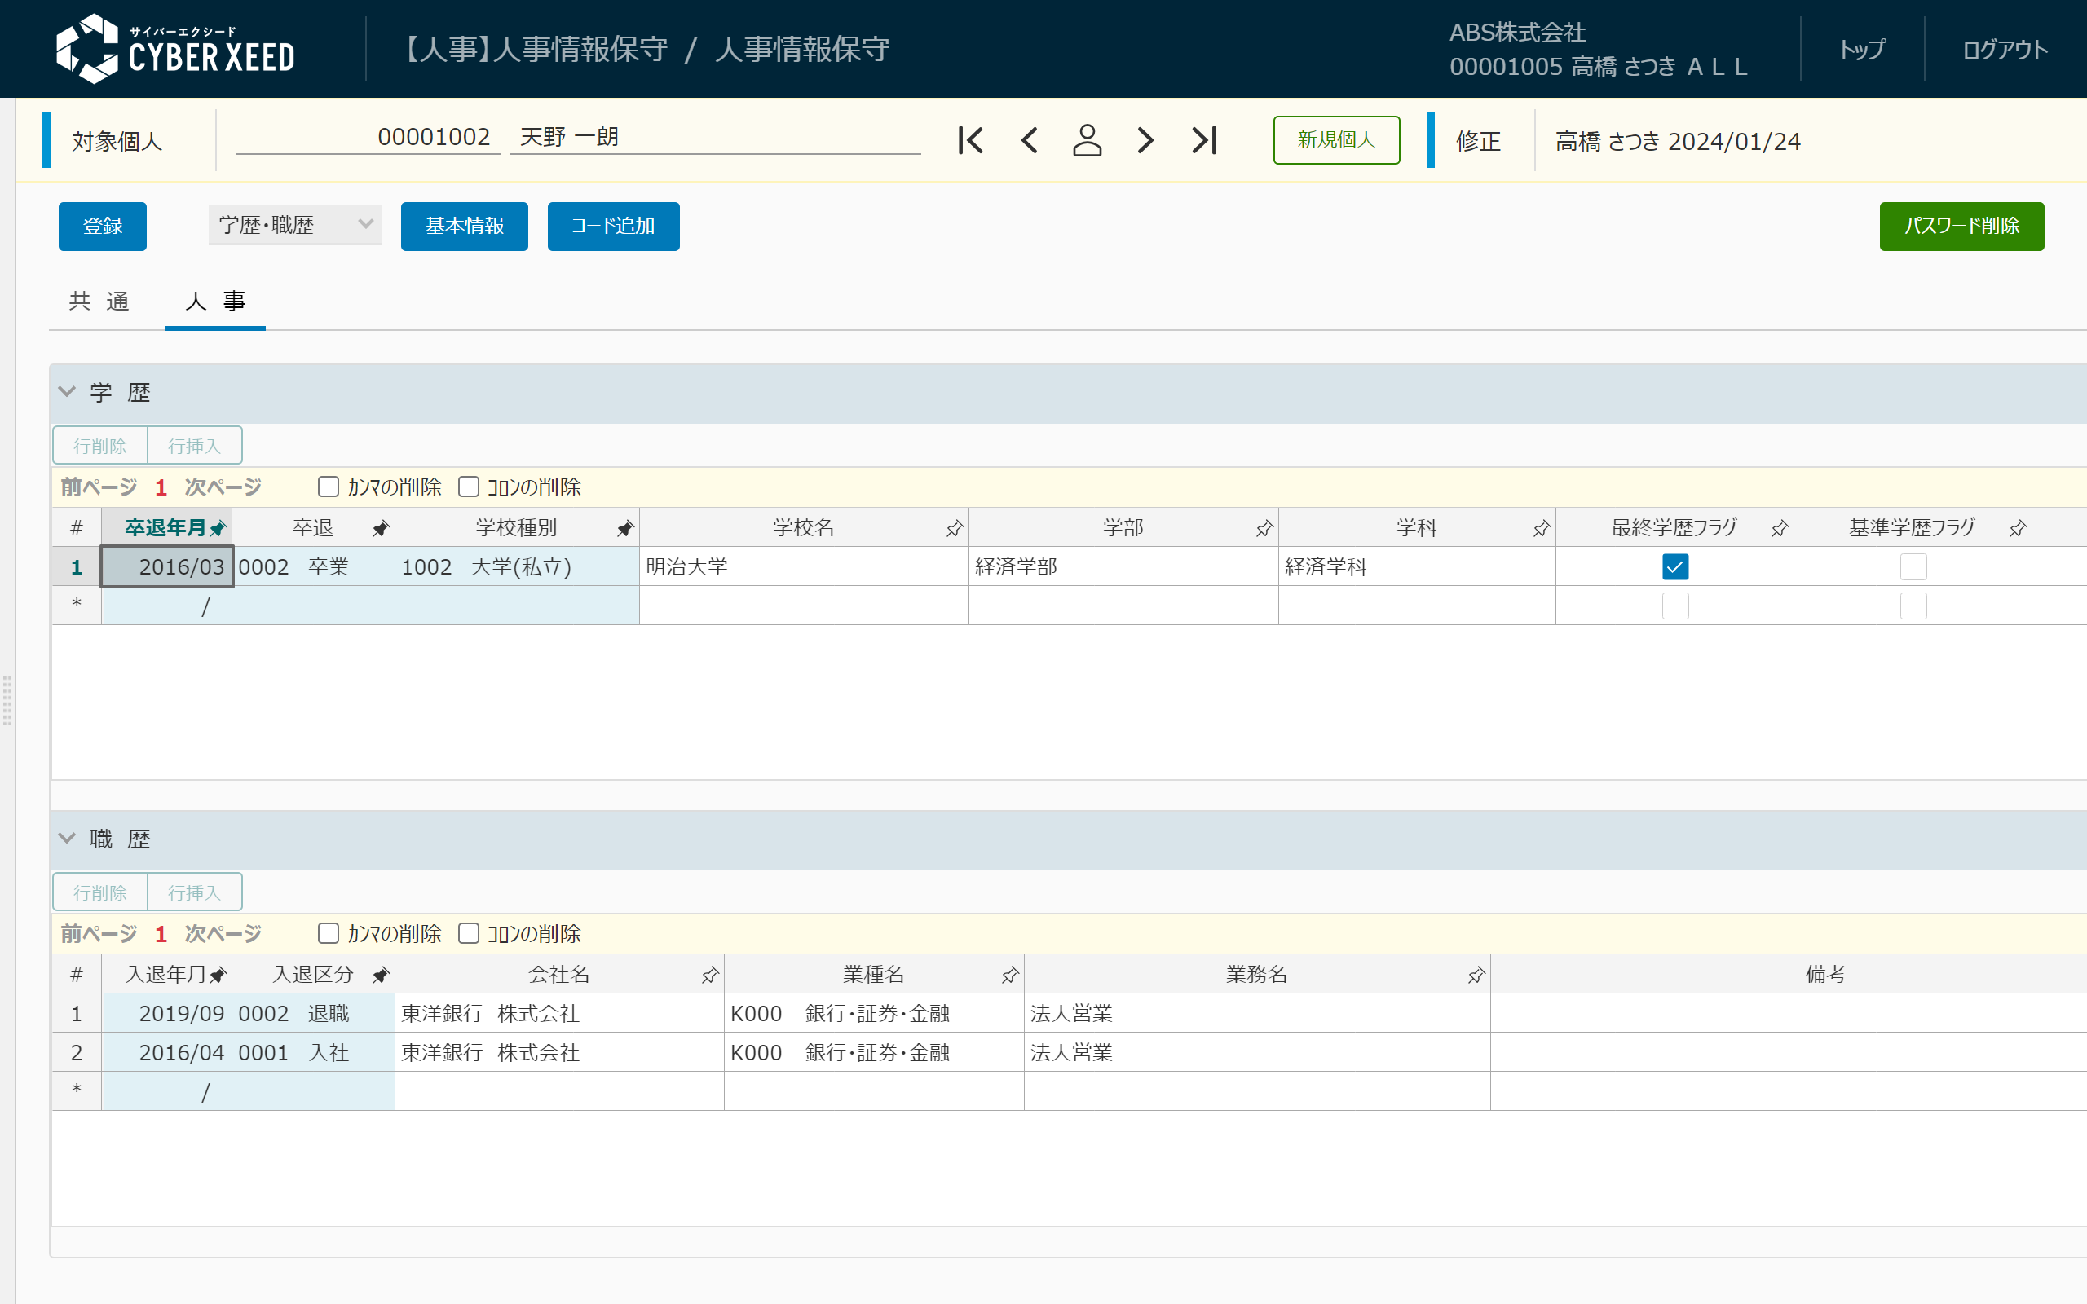Check 基準学歴フラグ for 明治大学 row

pyautogui.click(x=1913, y=567)
